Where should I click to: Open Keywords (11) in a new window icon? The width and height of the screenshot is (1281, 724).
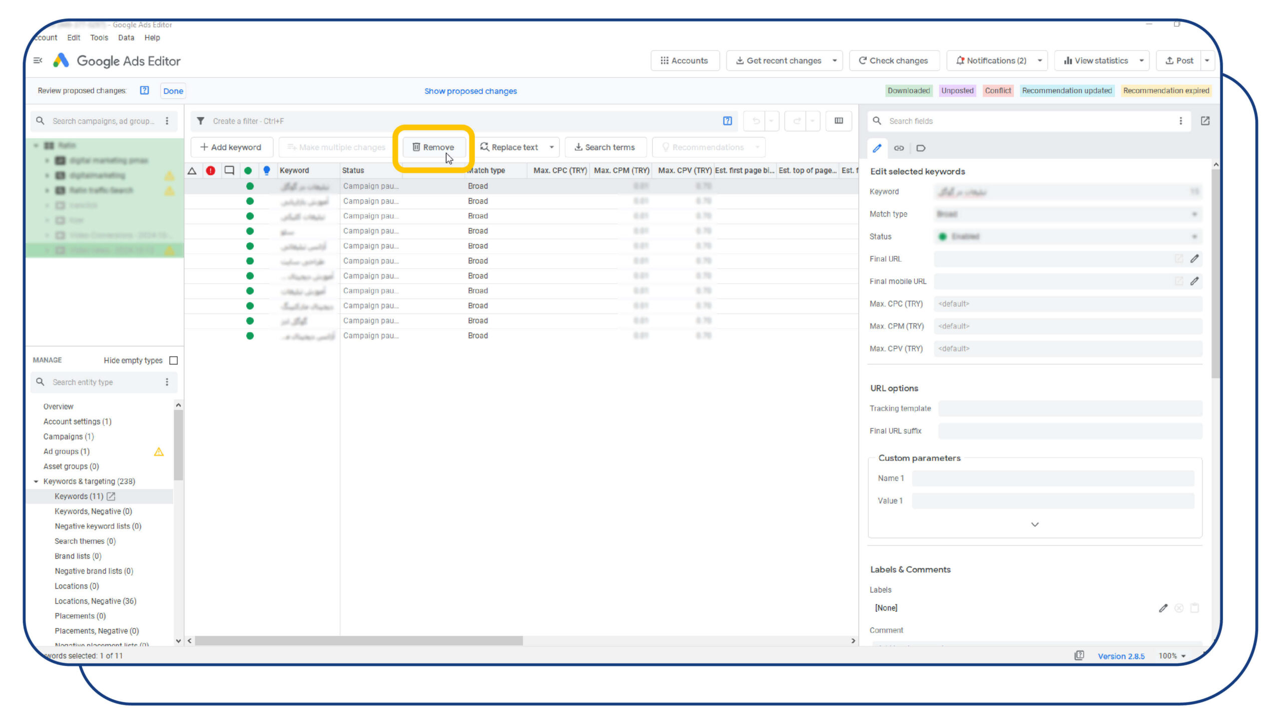[x=111, y=496]
